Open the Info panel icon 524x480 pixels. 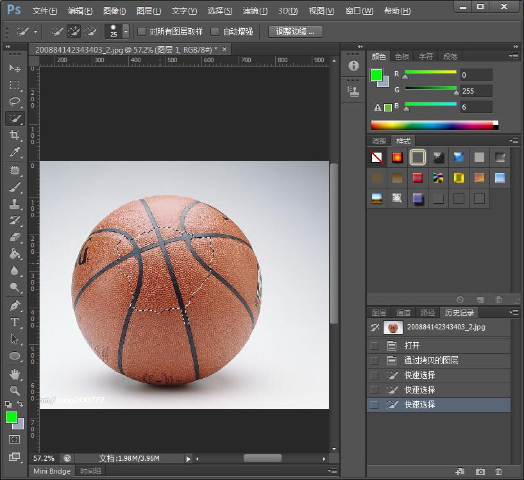[353, 65]
